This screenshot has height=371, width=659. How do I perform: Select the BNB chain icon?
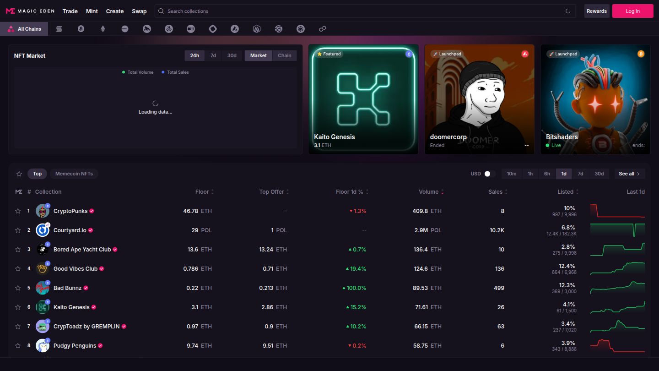pyautogui.click(x=301, y=29)
